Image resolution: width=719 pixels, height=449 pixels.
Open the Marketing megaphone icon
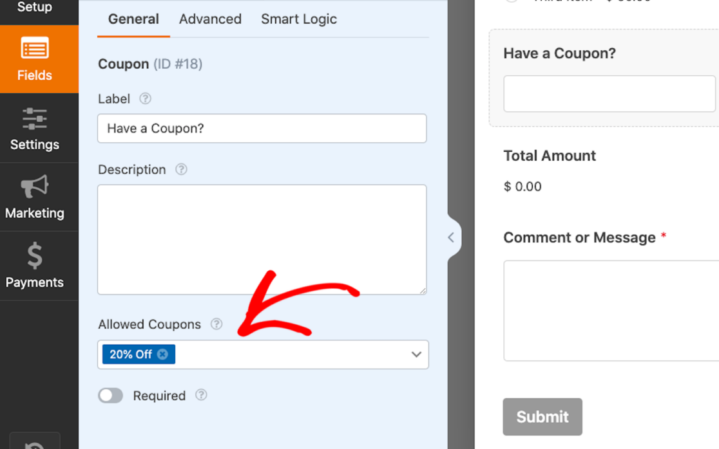(x=35, y=187)
